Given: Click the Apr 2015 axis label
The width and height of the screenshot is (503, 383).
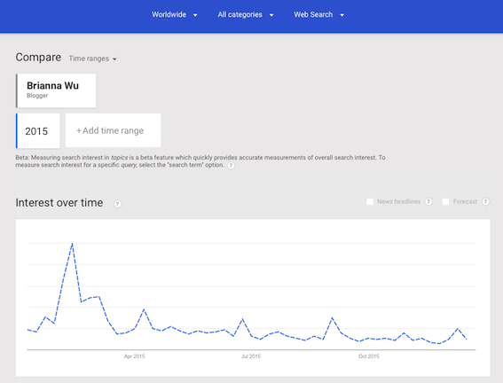Looking at the screenshot, I should [135, 356].
